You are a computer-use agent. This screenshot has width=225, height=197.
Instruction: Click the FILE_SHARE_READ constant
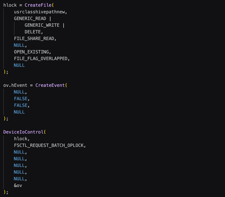tap(34, 39)
